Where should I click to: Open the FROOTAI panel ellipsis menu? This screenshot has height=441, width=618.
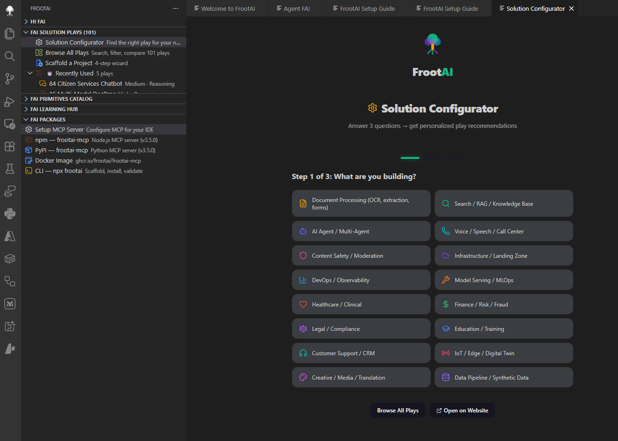click(x=175, y=8)
